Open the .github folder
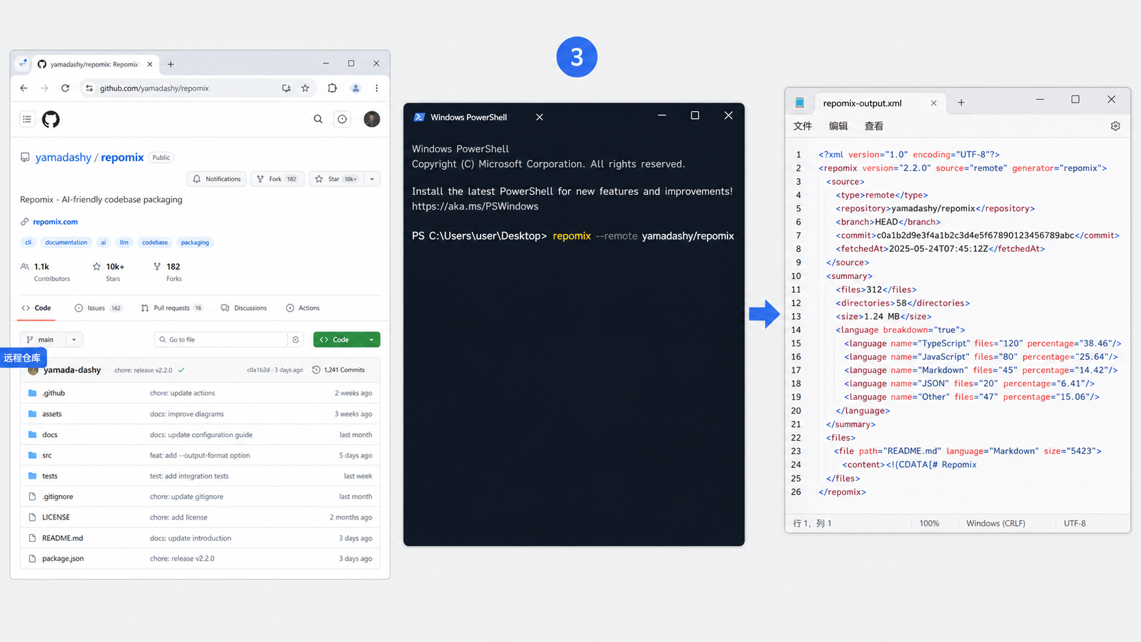The height and width of the screenshot is (642, 1141). pyautogui.click(x=54, y=393)
